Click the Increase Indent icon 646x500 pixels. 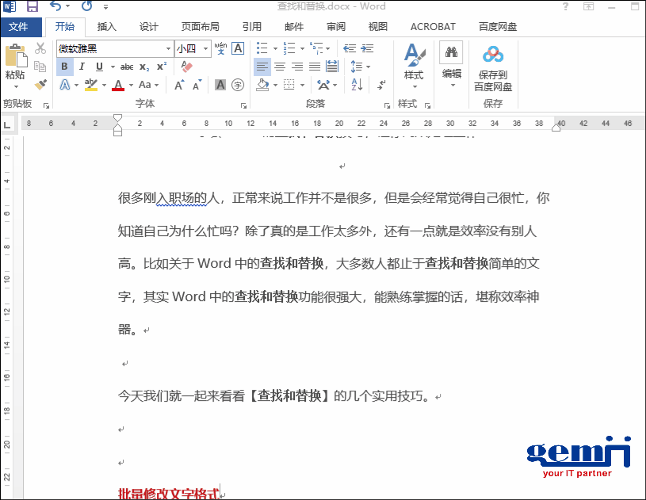367,48
